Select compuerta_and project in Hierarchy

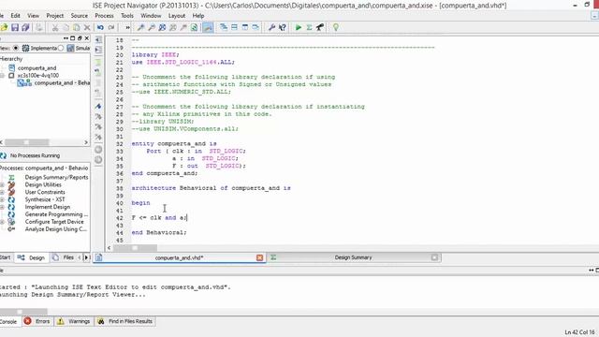pyautogui.click(x=37, y=68)
